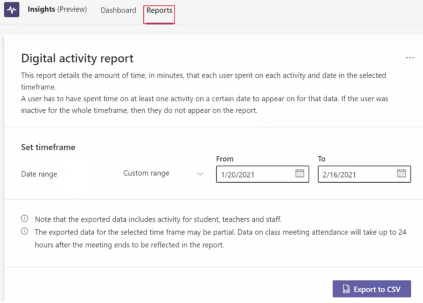The image size is (423, 303).
Task: Click the Set timeframe heading
Action: click(x=48, y=147)
